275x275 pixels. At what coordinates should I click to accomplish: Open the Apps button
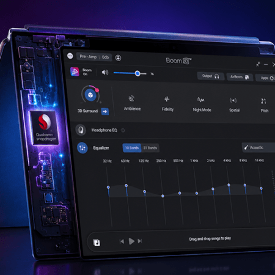point(266,78)
